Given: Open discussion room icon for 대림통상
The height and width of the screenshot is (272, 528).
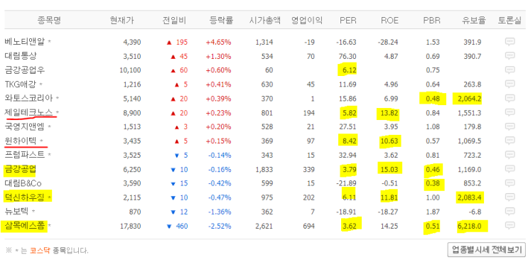Looking at the screenshot, I should pyautogui.click(x=510, y=56).
